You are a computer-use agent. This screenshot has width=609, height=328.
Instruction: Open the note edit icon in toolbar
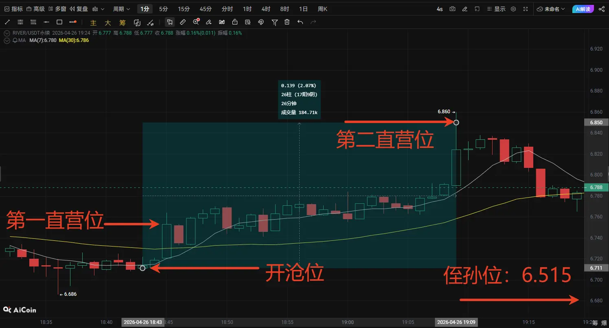point(248,22)
